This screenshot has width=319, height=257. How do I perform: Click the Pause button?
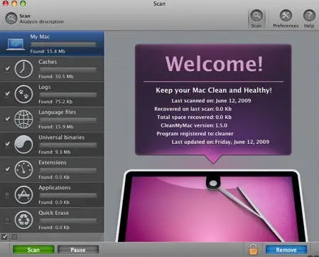pyautogui.click(x=78, y=250)
